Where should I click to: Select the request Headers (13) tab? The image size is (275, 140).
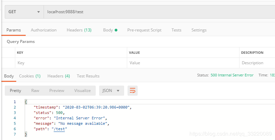tap(79, 30)
